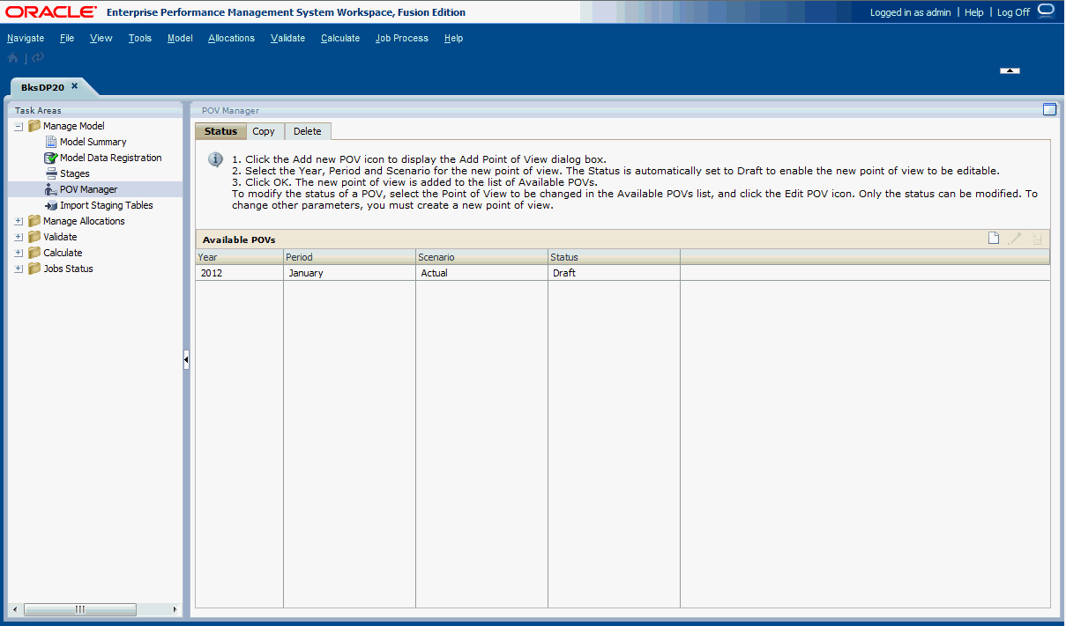Collapse the Manage Model tree node

point(19,127)
